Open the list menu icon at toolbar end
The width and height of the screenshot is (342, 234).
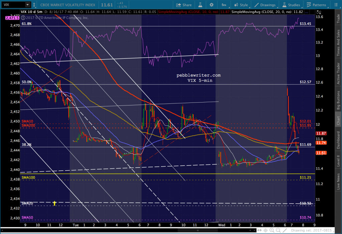[x=336, y=5]
